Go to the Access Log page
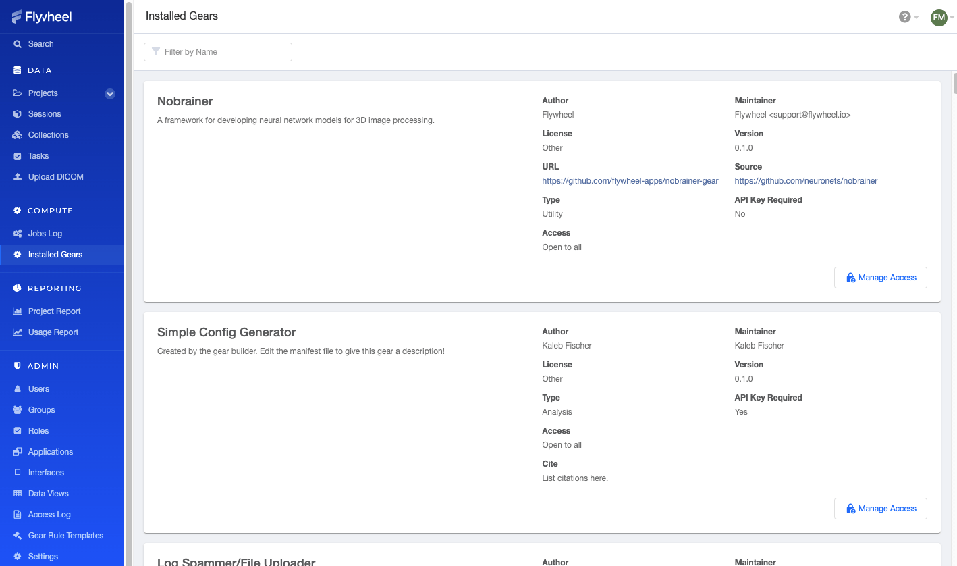This screenshot has width=957, height=566. (x=49, y=515)
